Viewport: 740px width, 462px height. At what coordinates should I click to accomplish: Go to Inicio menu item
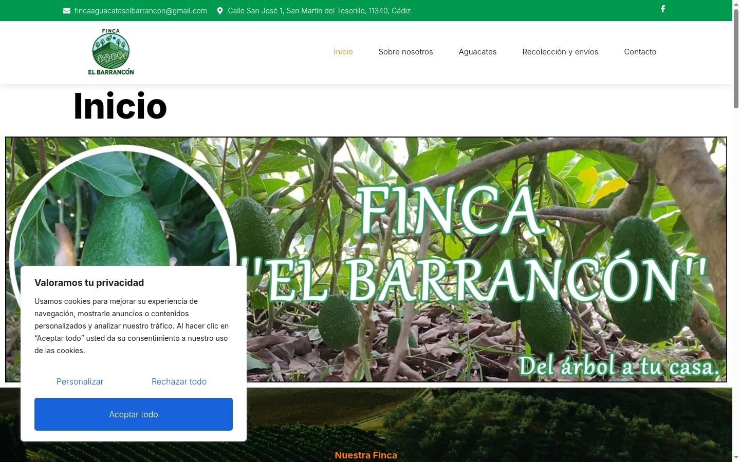pyautogui.click(x=343, y=52)
